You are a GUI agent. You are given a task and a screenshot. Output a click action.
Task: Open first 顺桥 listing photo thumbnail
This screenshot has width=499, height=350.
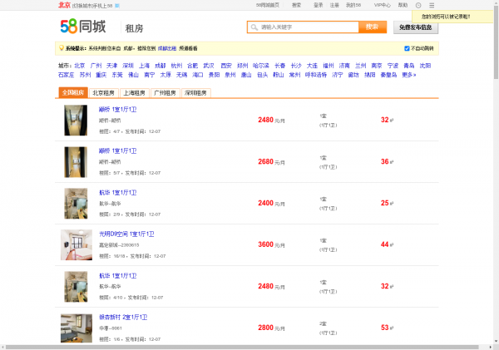pyautogui.click(x=75, y=121)
